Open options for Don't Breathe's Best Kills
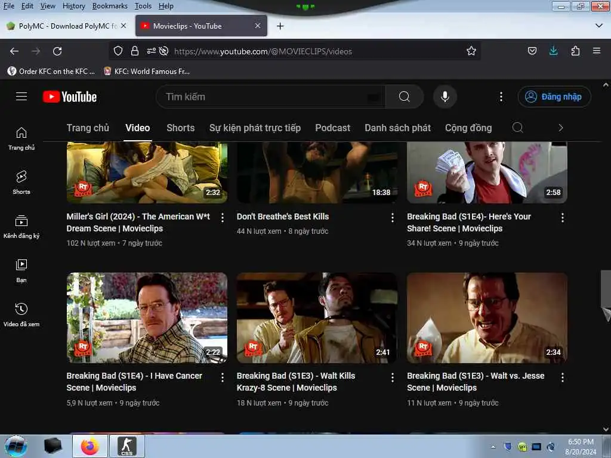 pos(393,218)
